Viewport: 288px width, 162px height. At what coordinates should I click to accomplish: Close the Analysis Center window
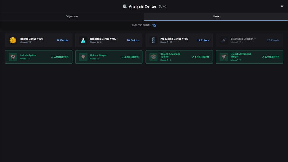pos(282,6)
